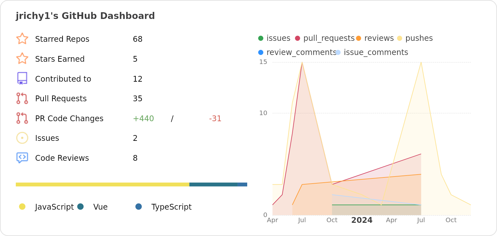The height and width of the screenshot is (236, 497).
Task: Click the reviews legend label
Action: pos(379,38)
